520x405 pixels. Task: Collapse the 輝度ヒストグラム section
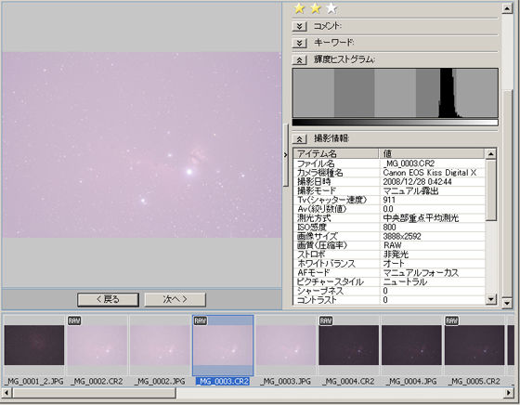pos(299,60)
